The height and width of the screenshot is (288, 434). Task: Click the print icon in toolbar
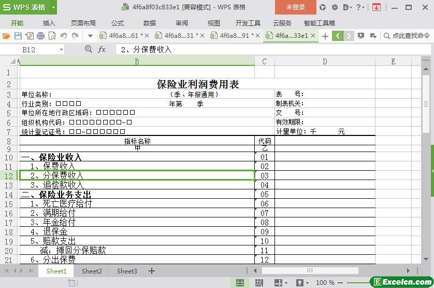pos(40,36)
